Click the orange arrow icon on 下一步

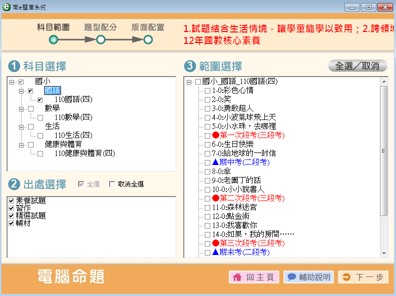pyautogui.click(x=346, y=277)
